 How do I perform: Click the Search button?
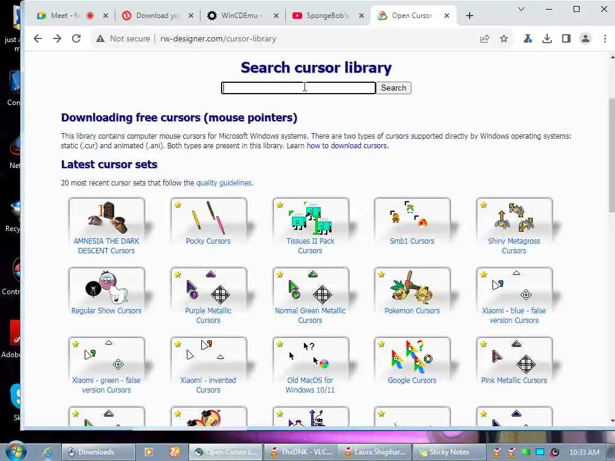[394, 88]
